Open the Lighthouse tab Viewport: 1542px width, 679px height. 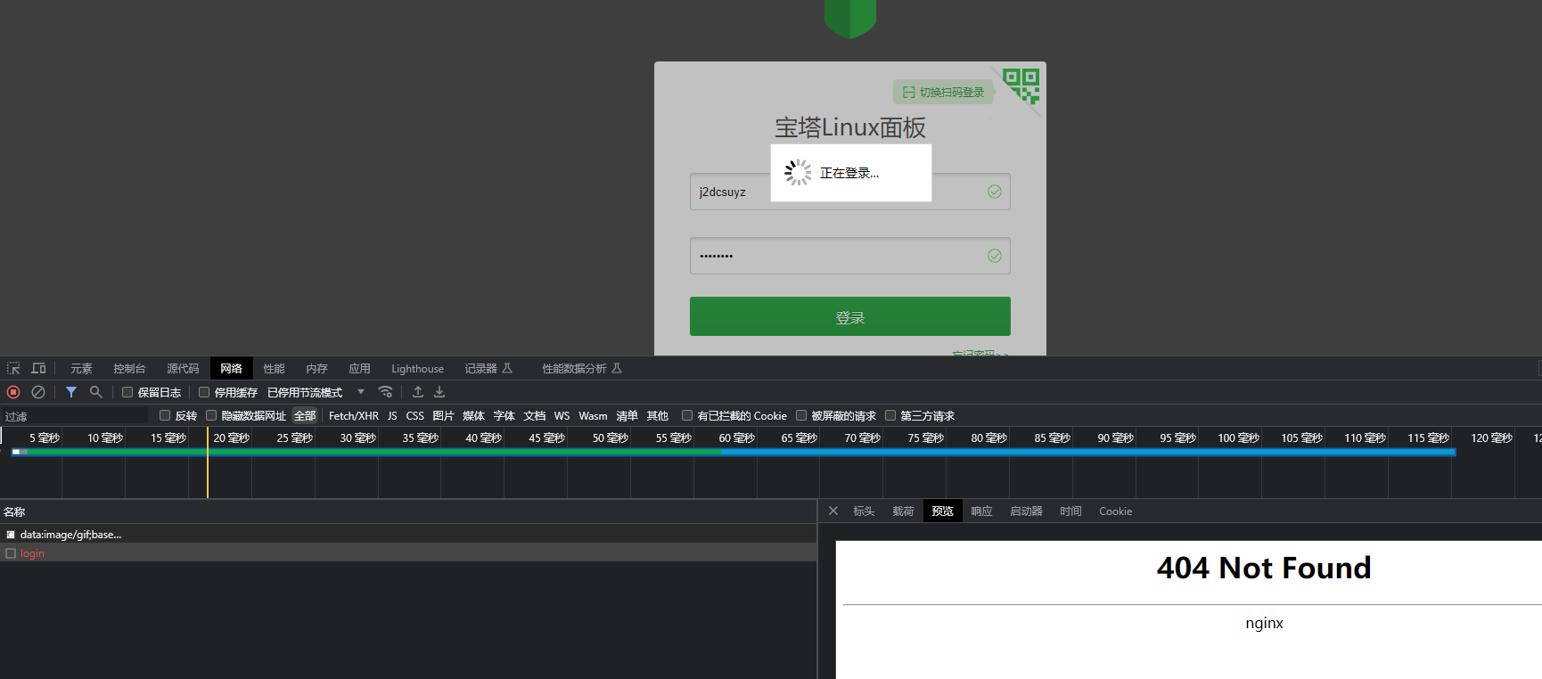tap(417, 368)
